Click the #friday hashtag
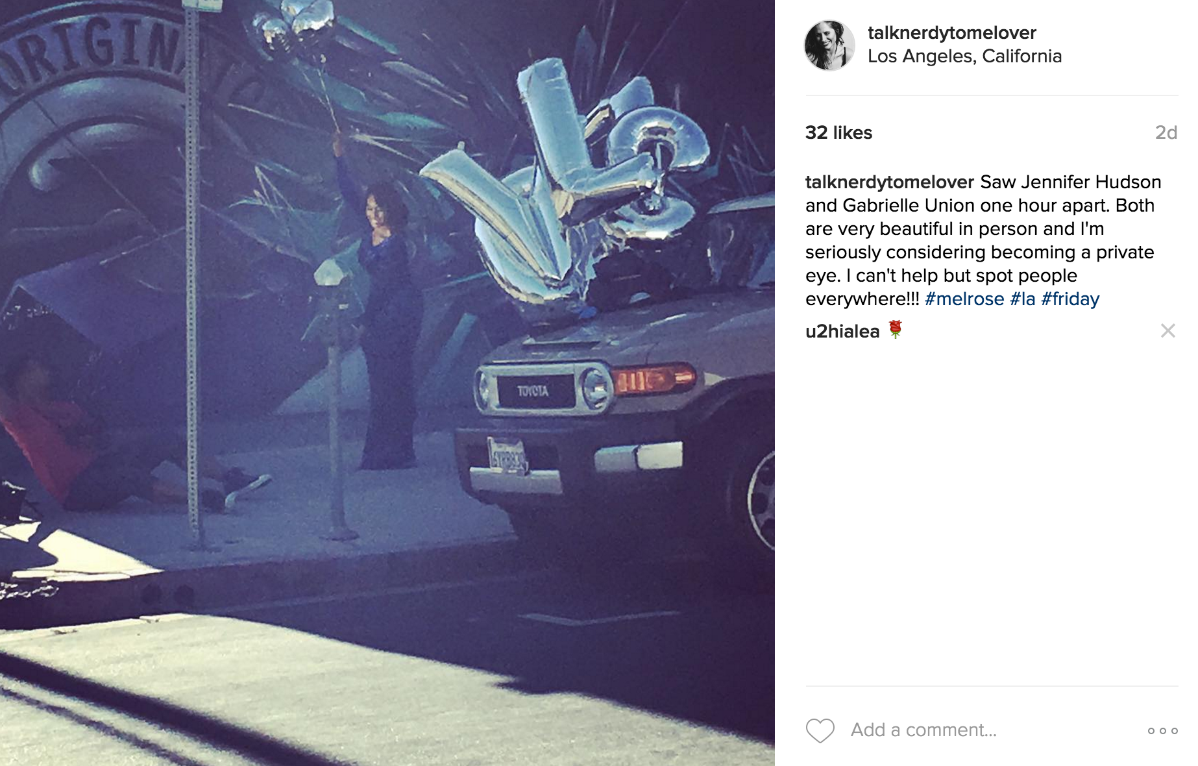Image resolution: width=1198 pixels, height=766 pixels. (1070, 299)
